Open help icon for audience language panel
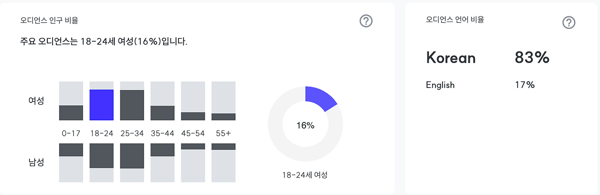 569,23
